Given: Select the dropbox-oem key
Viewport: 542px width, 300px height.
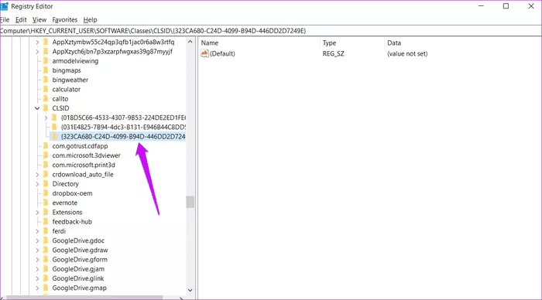Looking at the screenshot, I should tap(72, 193).
